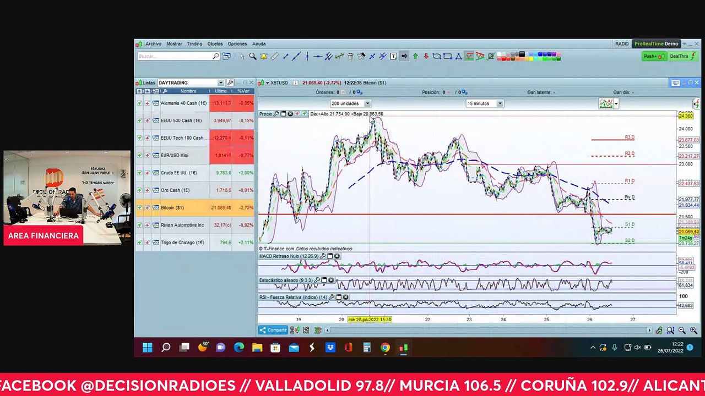This screenshot has width=705, height=396.
Task: Open MACD indicator wrench settings
Action: (x=323, y=256)
